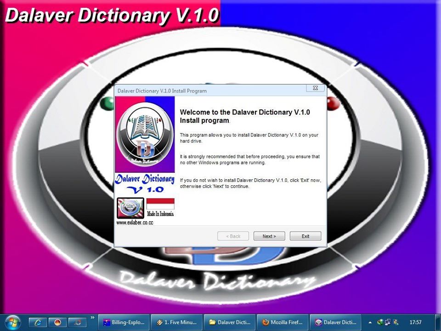441x331 pixels.
Task: Show hidden system tray icons arrow
Action: pos(370,322)
